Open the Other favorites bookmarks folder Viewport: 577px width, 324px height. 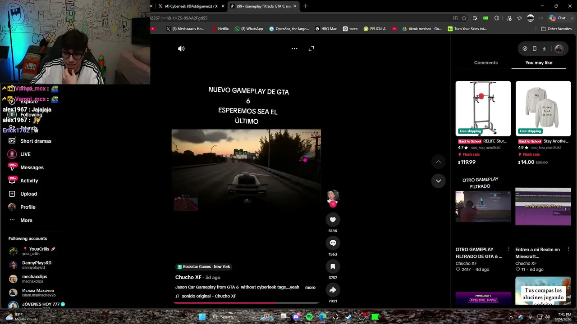tap(556, 29)
